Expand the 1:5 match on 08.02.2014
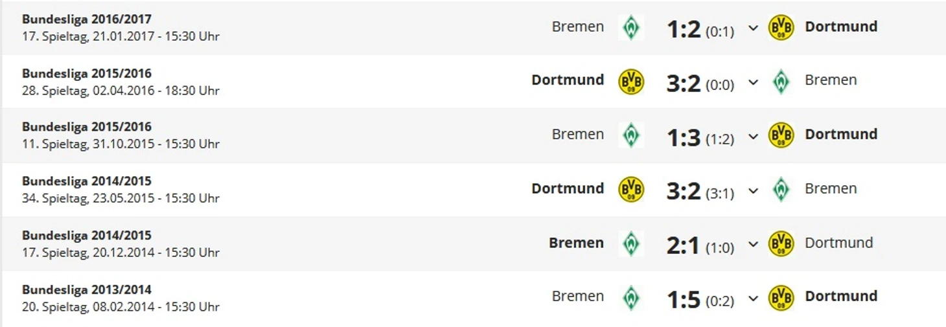 753,299
